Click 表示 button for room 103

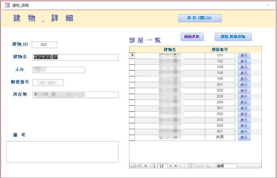tap(244, 67)
